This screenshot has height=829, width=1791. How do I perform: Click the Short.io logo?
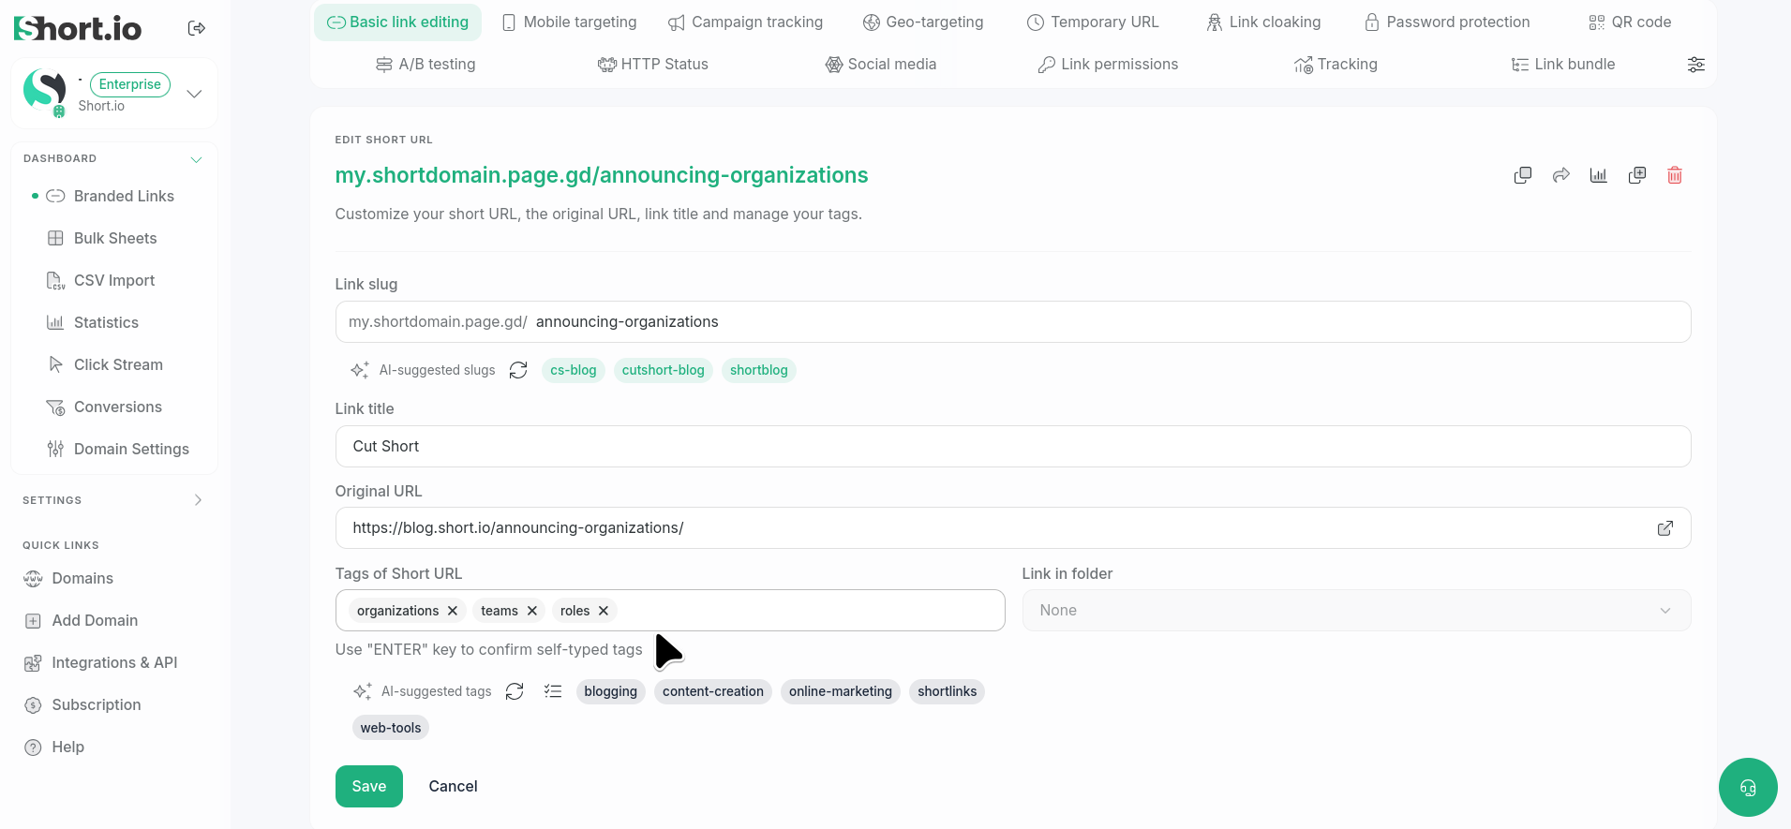pos(78,29)
